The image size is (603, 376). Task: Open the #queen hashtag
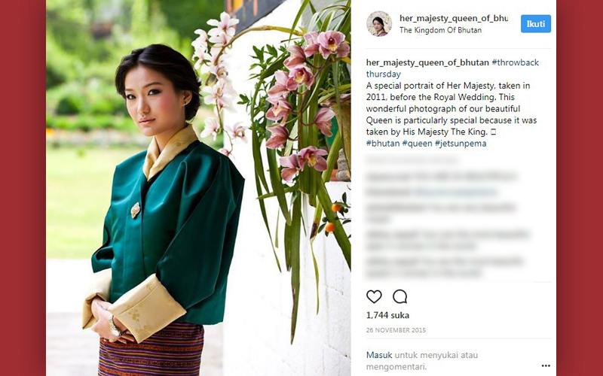pyautogui.click(x=418, y=144)
